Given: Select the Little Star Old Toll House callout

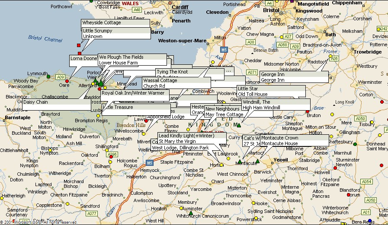Looking at the screenshot, I should (x=271, y=91).
